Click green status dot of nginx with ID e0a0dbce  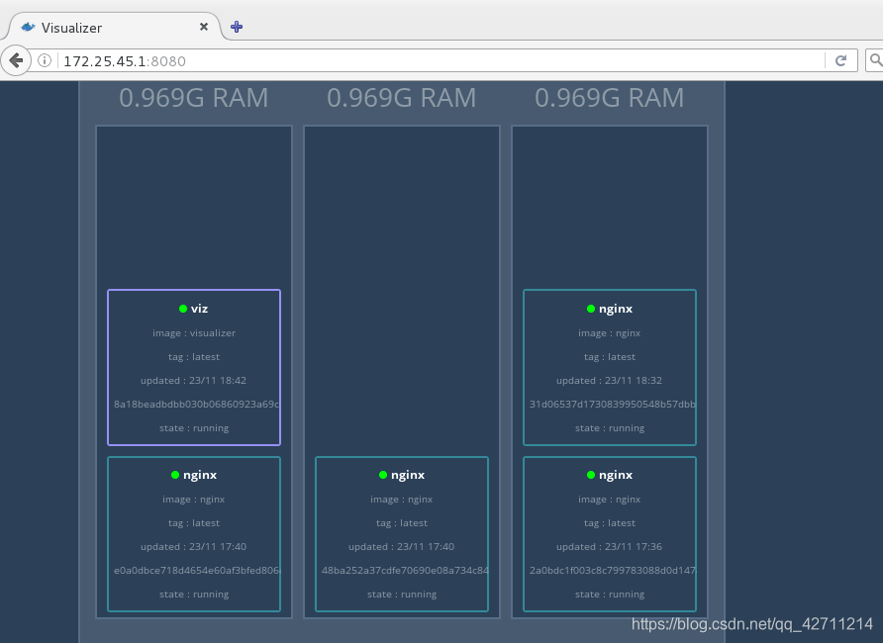click(x=175, y=475)
